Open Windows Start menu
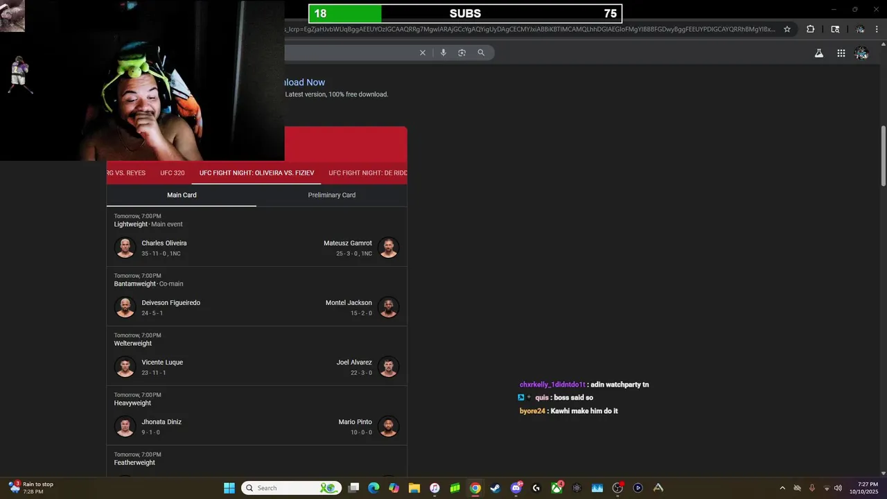887x499 pixels. pyautogui.click(x=229, y=488)
